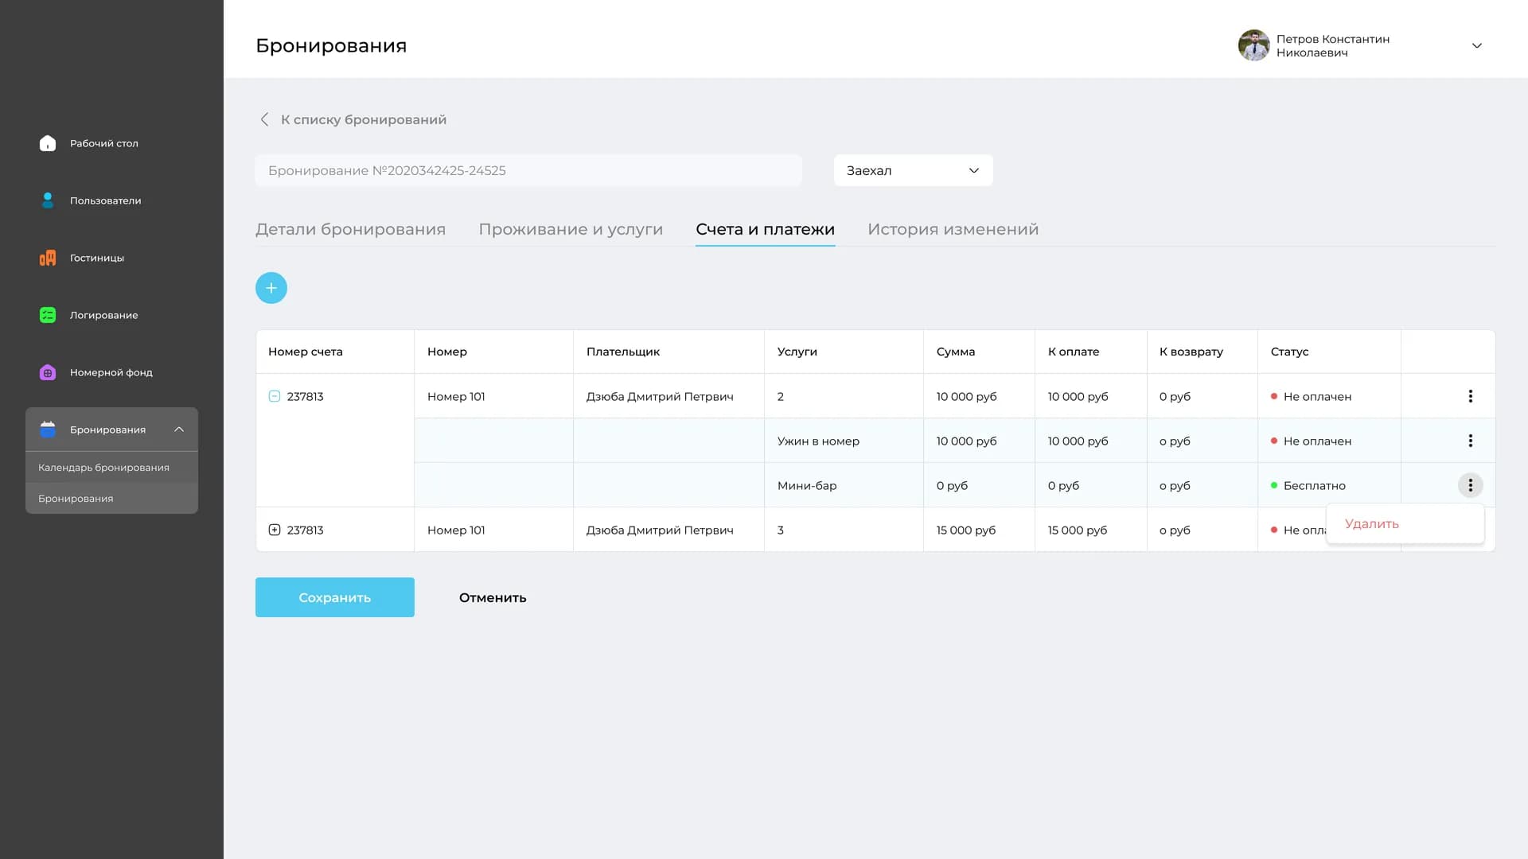Image resolution: width=1528 pixels, height=859 pixels.
Task: Collapse the Бронирования sidebar section chevron
Action: pos(179,429)
